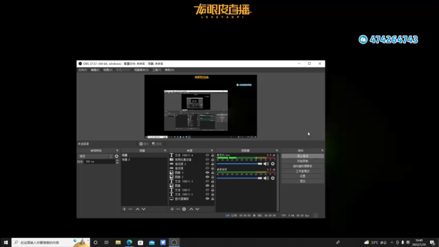Add a new scene with plus icon

coord(125,209)
